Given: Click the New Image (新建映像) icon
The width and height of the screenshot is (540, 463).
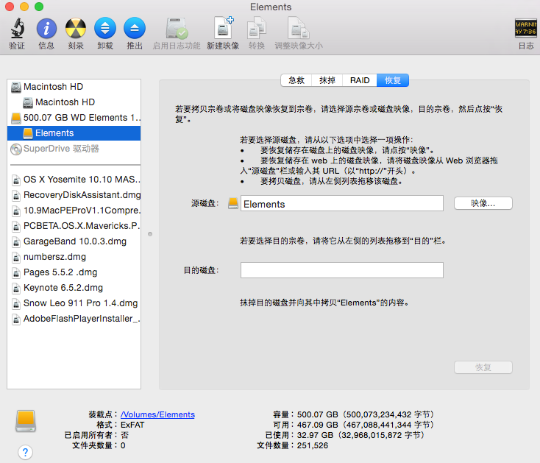Looking at the screenshot, I should pos(222,29).
